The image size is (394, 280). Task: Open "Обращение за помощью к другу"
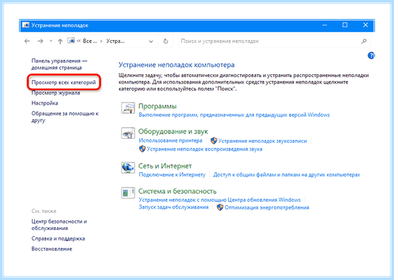[x=65, y=117]
